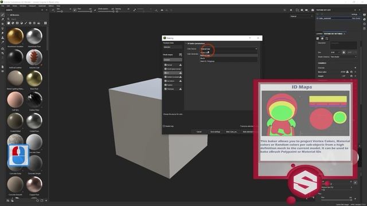This screenshot has width=367, height=206.
Task: Filter assets by Environments icon
Action: (38, 23)
